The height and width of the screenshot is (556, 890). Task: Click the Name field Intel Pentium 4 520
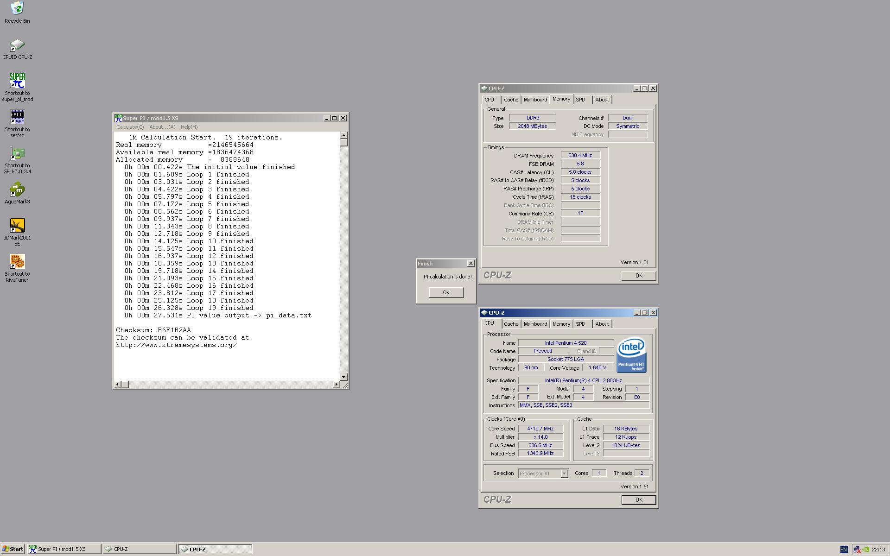566,343
